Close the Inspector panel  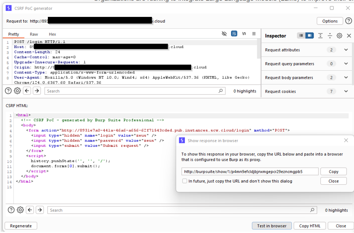pyautogui.click(x=349, y=35)
